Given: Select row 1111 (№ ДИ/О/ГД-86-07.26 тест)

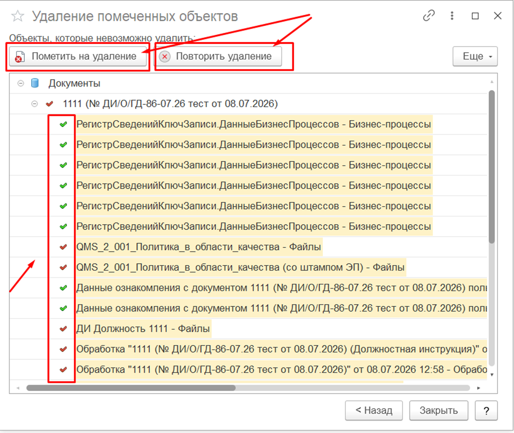Looking at the screenshot, I should point(249,104).
